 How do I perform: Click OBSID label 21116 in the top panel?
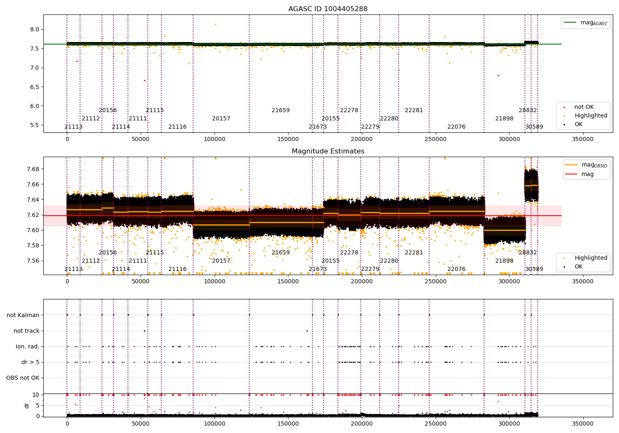(x=177, y=127)
